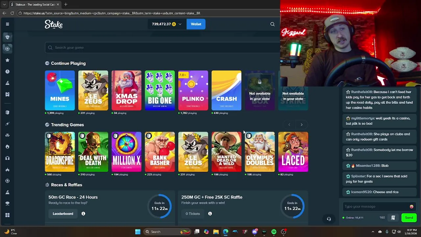Click username Misamisa1288 in chat
Image resolution: width=421 pixels, height=237 pixels.
coord(368,166)
